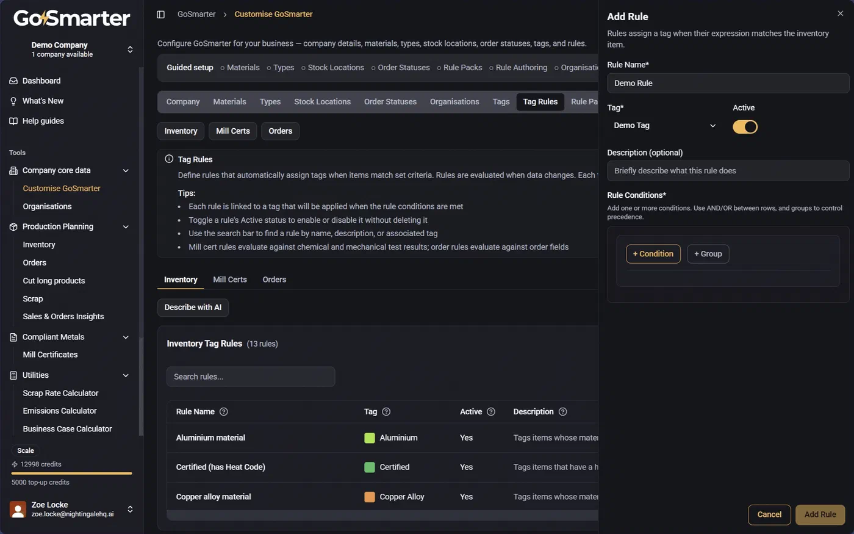854x534 pixels.
Task: Open the Demo Tag dropdown
Action: click(665, 126)
